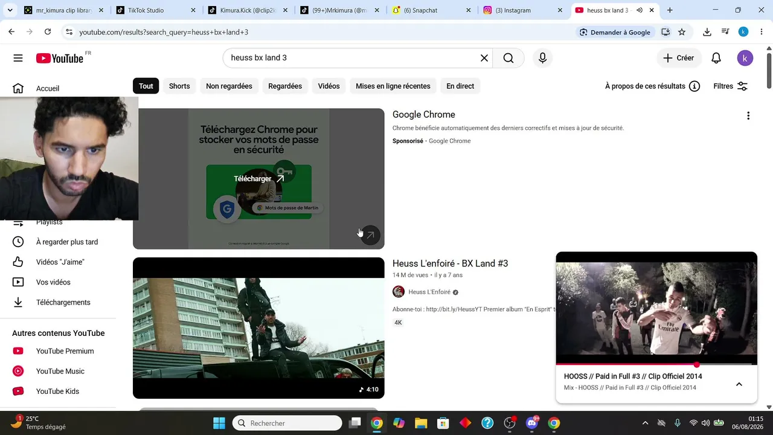Screen dimensions: 773x435
Task: Open Chrome downloads tray icon
Action: [x=707, y=32]
